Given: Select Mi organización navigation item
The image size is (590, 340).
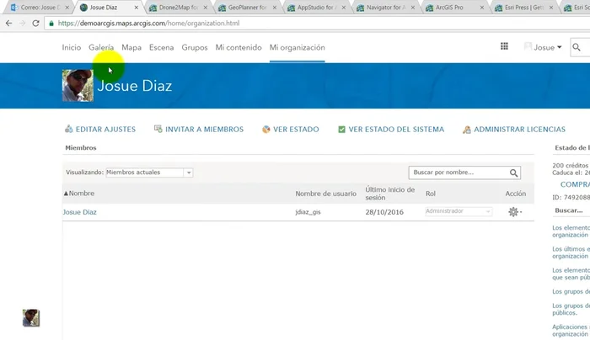Looking at the screenshot, I should coord(298,48).
